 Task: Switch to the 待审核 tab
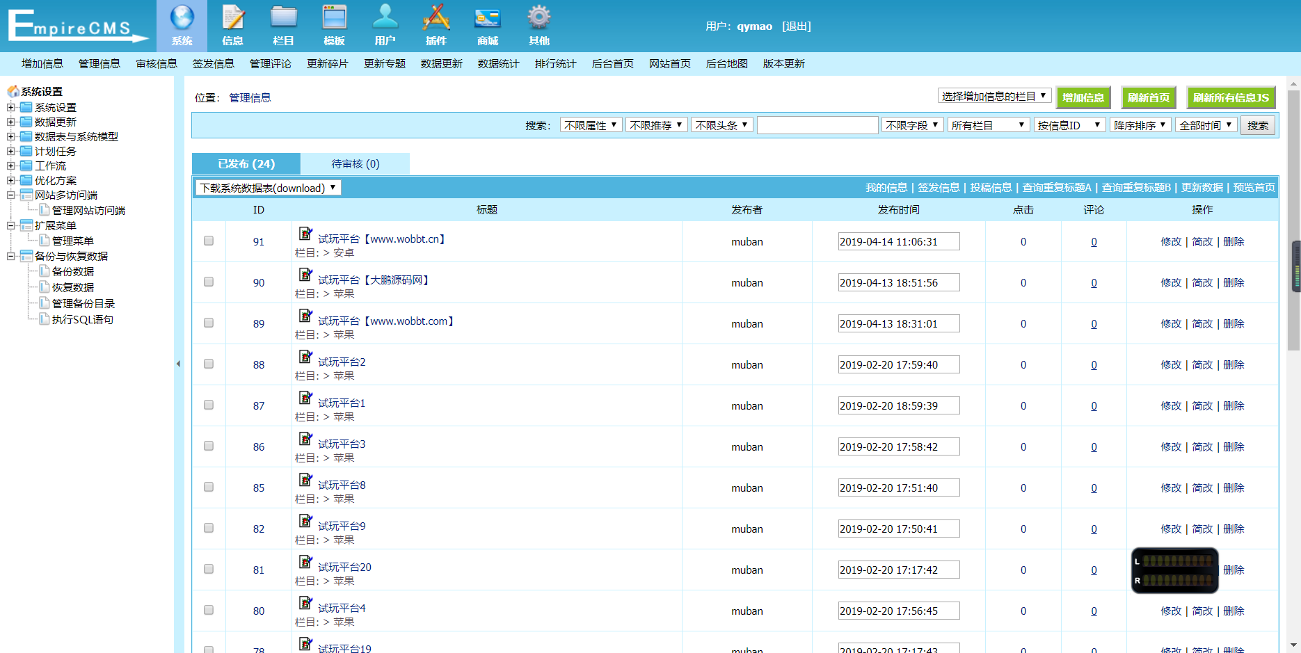click(x=356, y=163)
